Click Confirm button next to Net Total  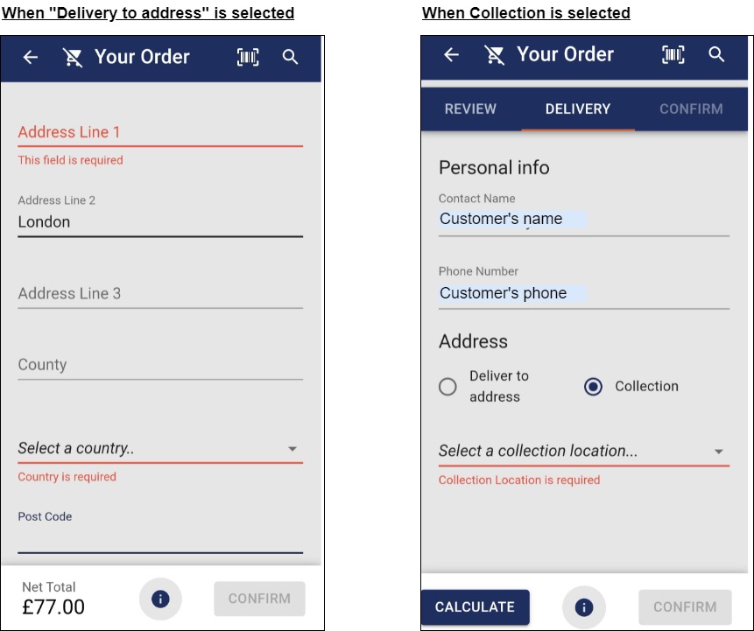pos(259,599)
